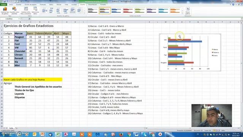This screenshot has width=243, height=137.
Task: Open Chrome from the Windows taskbar
Action: pos(129,134)
